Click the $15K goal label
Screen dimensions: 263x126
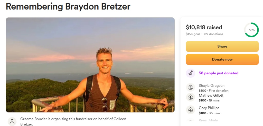pyautogui.click(x=193, y=34)
